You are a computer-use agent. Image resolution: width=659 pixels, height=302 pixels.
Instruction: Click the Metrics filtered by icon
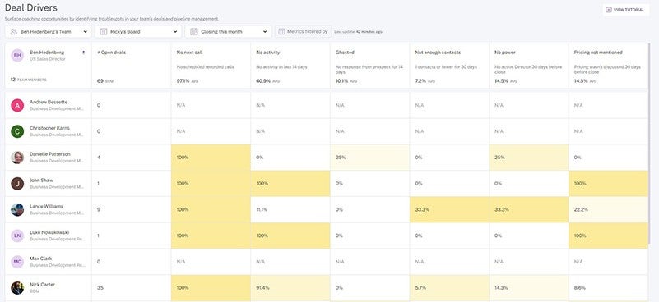281,31
